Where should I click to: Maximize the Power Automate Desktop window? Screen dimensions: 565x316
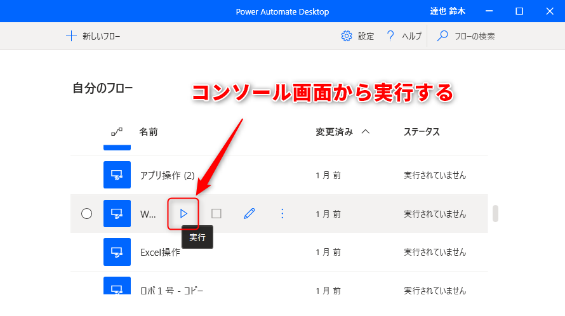[519, 11]
